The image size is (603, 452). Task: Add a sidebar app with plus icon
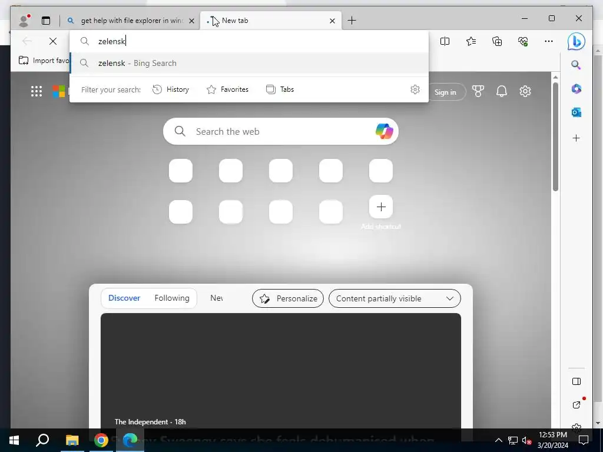pos(576,138)
